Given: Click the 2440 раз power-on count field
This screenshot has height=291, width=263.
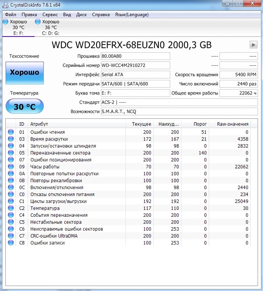Looking at the screenshot, I should click(239, 84).
